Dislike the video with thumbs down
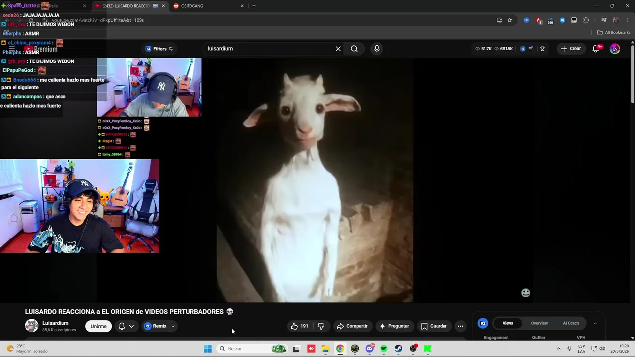 321,326
